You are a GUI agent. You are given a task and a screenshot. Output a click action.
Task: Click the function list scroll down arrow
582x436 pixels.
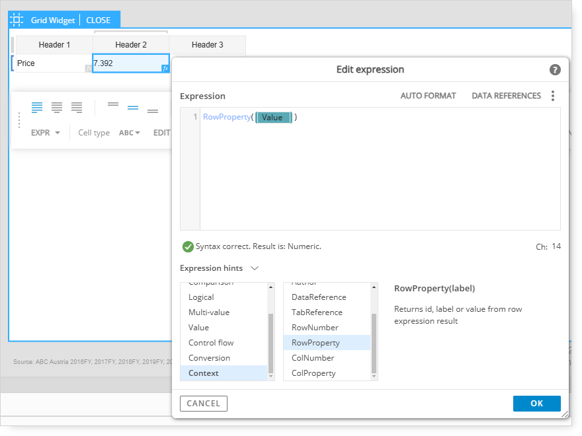click(374, 377)
